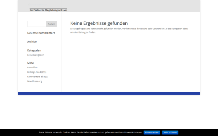Click the Mehr erfahren cookie button
Viewport: 218px width, 136px height.
[170, 132]
